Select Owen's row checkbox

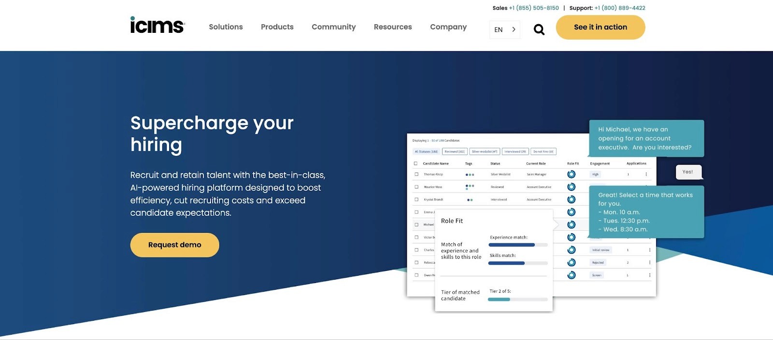[x=416, y=275]
